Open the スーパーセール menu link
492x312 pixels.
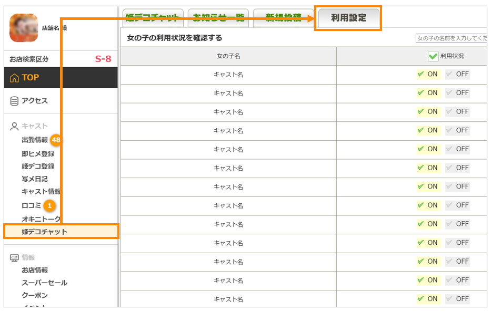44,283
